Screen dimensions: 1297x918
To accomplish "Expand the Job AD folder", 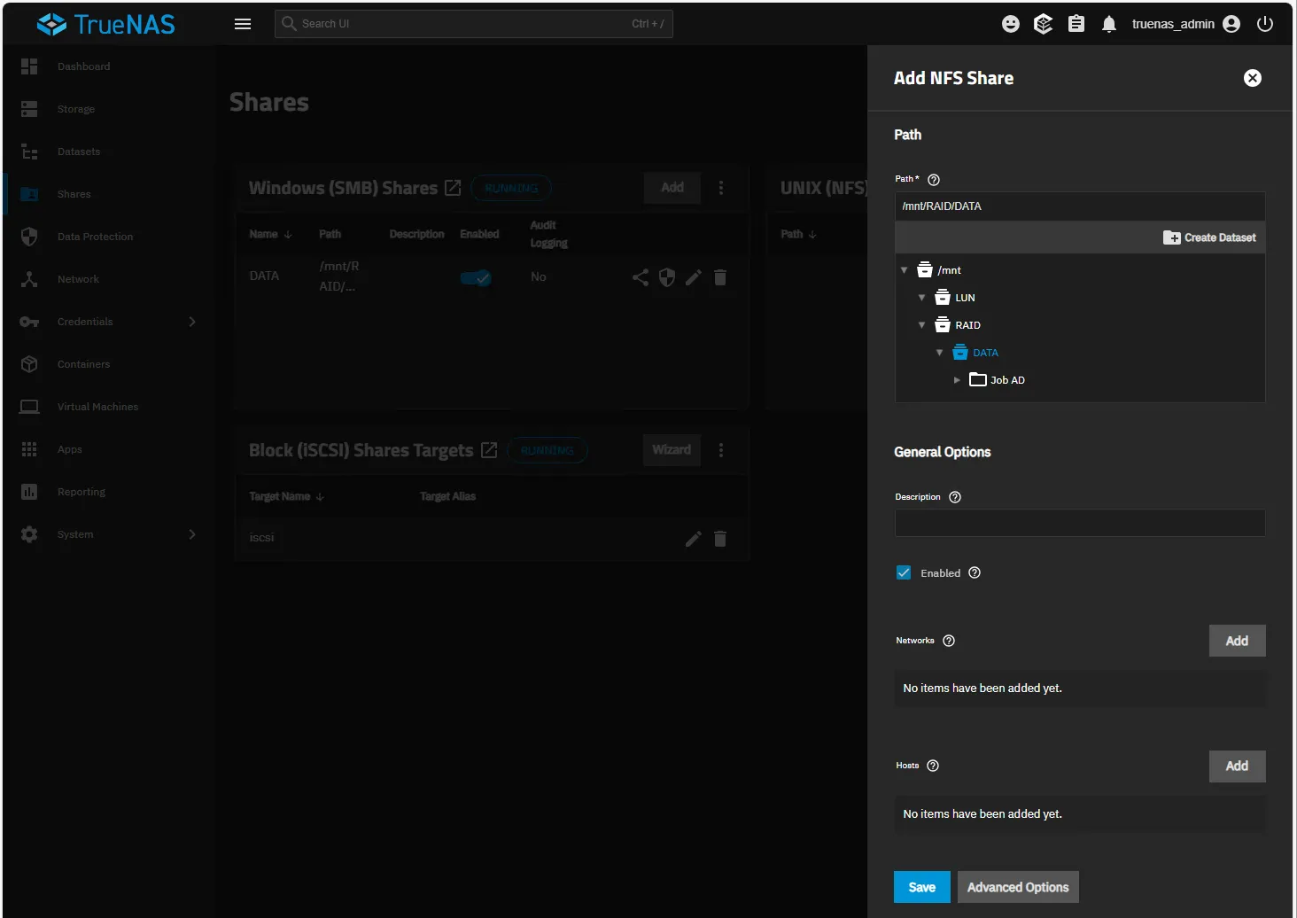I will click(x=957, y=380).
